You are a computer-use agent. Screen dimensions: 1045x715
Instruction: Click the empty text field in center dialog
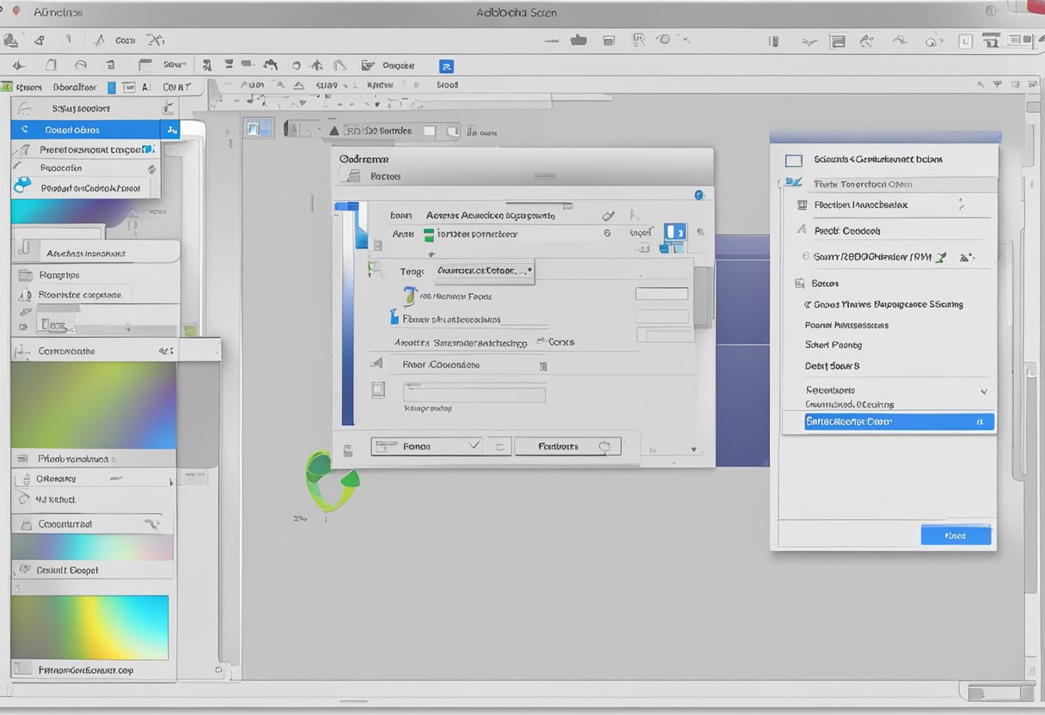pyautogui.click(x=474, y=394)
